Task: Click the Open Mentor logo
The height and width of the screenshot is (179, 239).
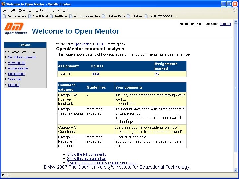Action: point(16,29)
